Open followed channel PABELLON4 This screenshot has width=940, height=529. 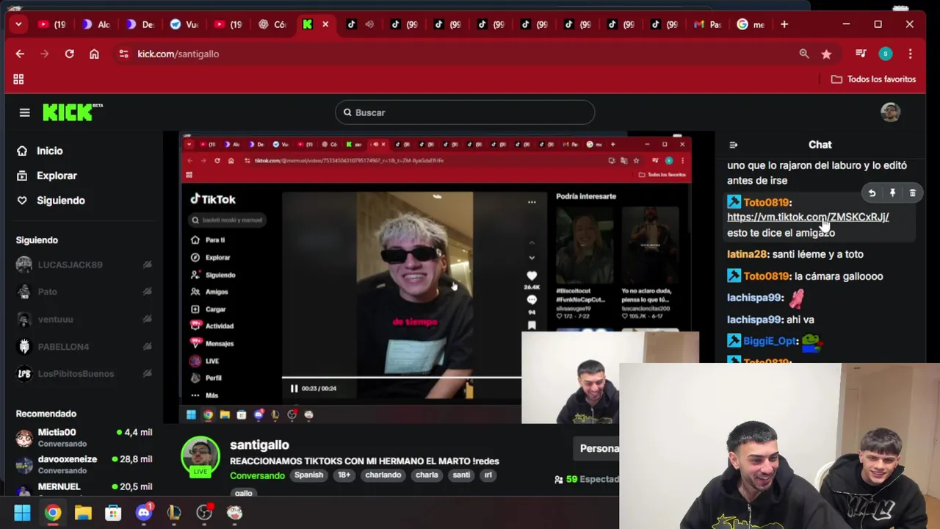coord(84,346)
